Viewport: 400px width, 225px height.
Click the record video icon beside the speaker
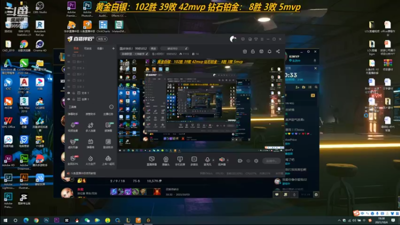pos(240,161)
